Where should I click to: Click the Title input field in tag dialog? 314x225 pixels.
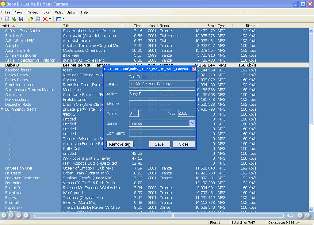click(x=162, y=84)
